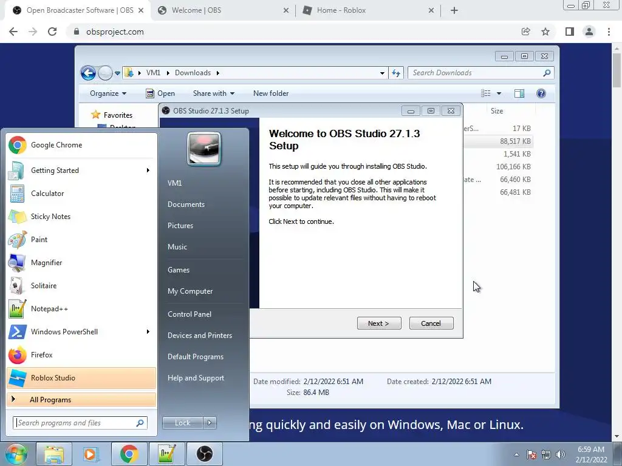The width and height of the screenshot is (622, 466).
Task: Toggle Chrome side panel icon
Action: coord(569,32)
